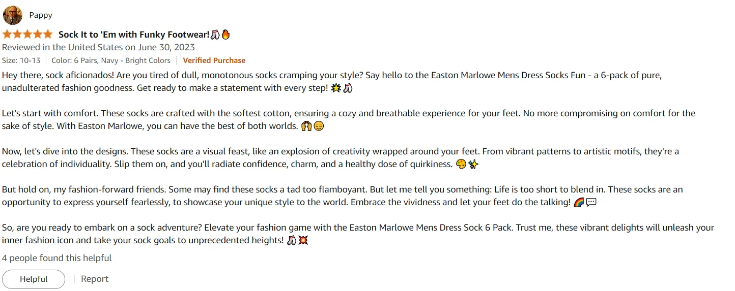Click the rainbow emoji after "do the talking!"
The image size is (735, 291).
tap(579, 202)
